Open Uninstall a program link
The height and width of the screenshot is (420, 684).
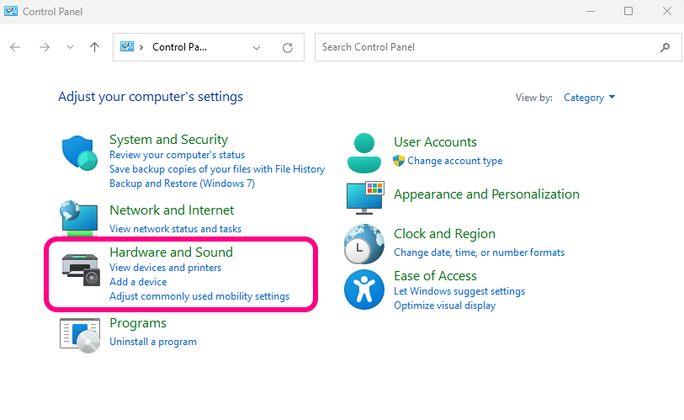[x=153, y=342]
